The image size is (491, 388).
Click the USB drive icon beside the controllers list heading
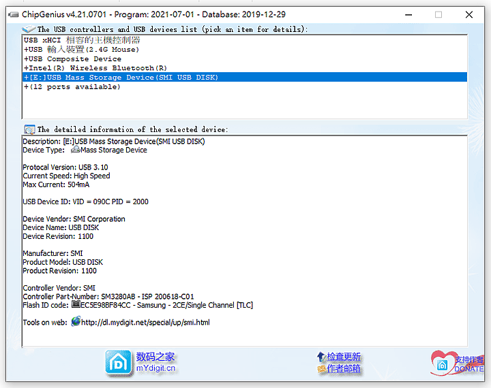pos(29,29)
